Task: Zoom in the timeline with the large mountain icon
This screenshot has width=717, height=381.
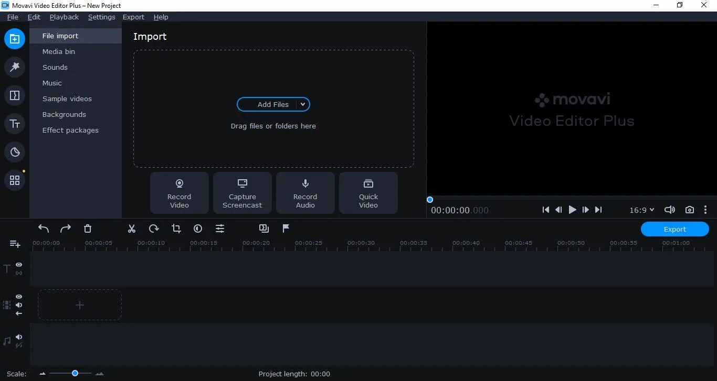Action: [x=100, y=374]
